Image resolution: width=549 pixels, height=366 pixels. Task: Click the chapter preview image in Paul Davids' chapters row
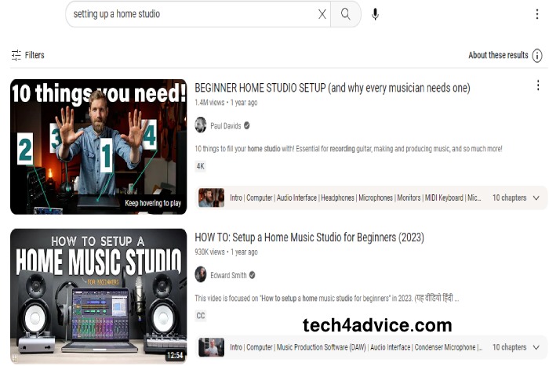[211, 198]
